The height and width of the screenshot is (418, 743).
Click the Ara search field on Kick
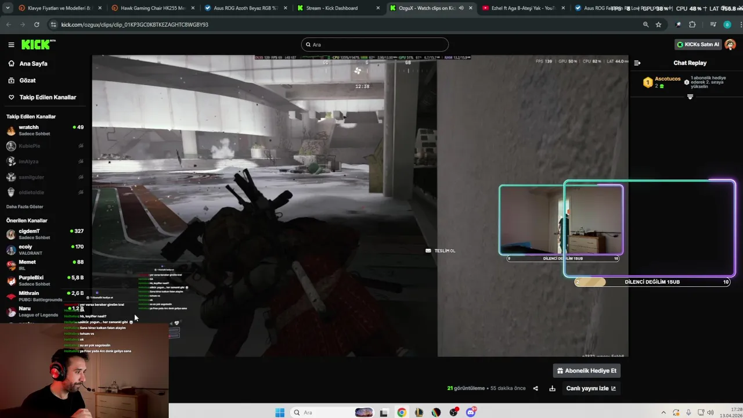tap(375, 45)
